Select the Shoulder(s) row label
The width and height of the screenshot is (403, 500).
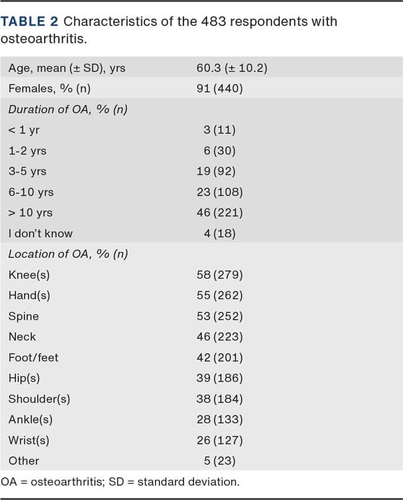click(39, 399)
